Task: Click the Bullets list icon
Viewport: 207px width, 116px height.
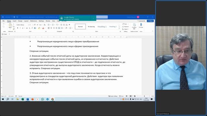Action: (49, 25)
